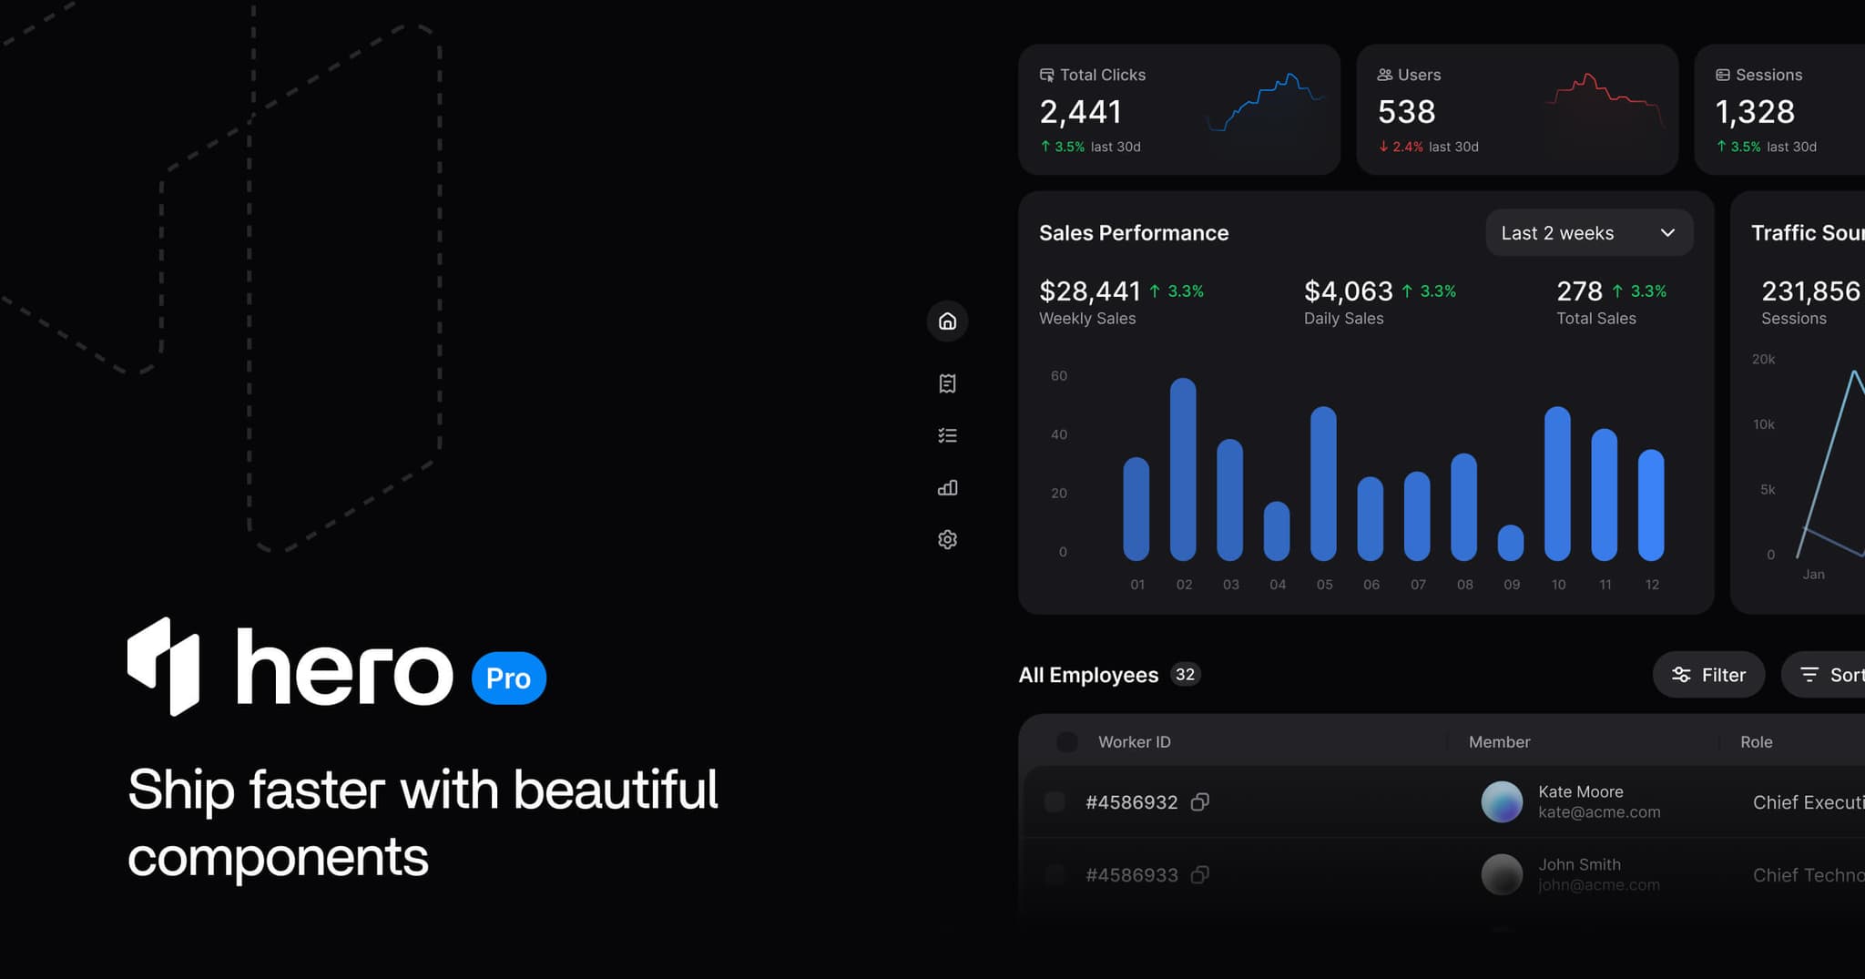Viewport: 1865px width, 979px height.
Task: Click the Member column header
Action: click(1499, 742)
